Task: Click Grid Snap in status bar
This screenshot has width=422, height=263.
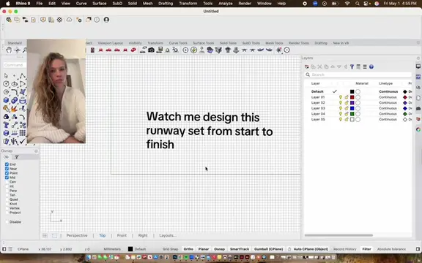Action: [171, 249]
